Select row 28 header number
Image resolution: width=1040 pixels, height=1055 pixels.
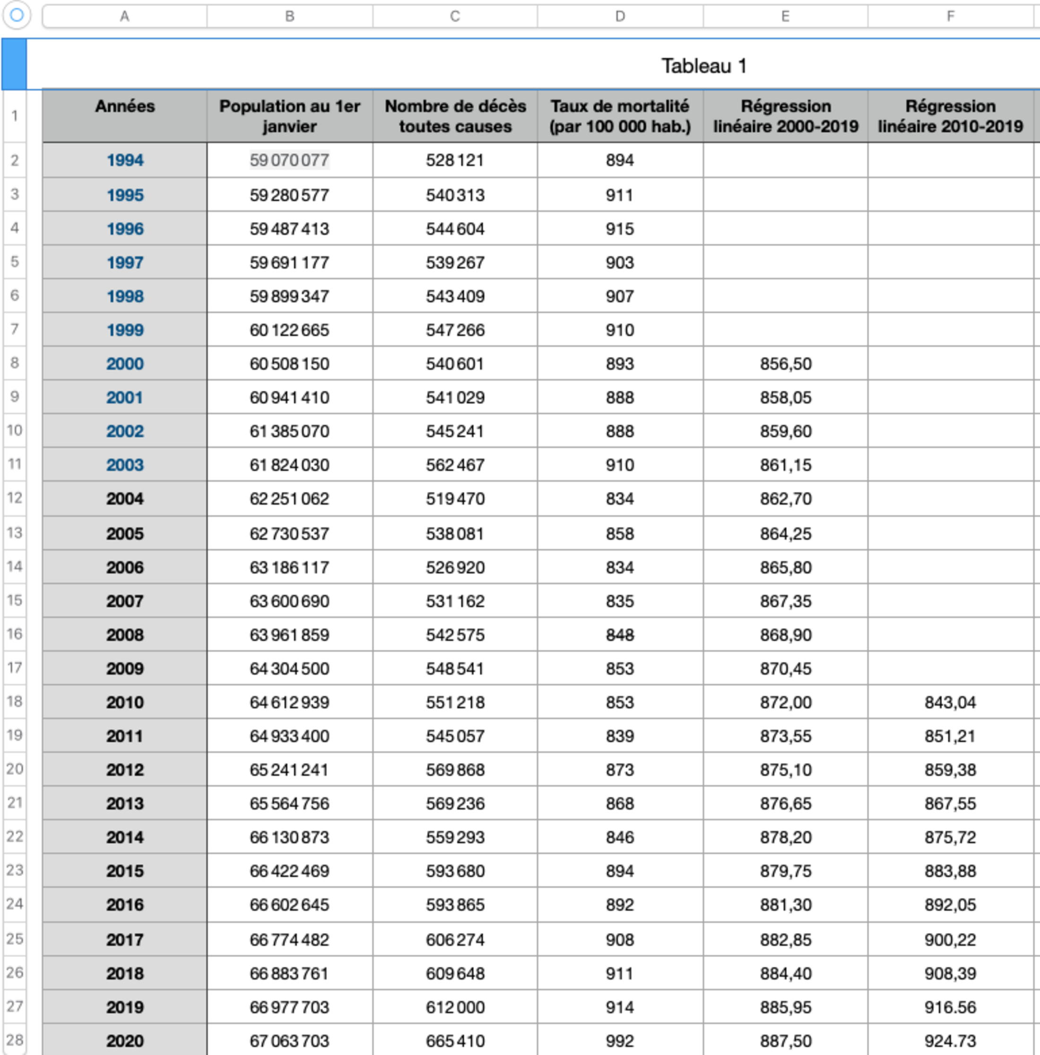(15, 1040)
